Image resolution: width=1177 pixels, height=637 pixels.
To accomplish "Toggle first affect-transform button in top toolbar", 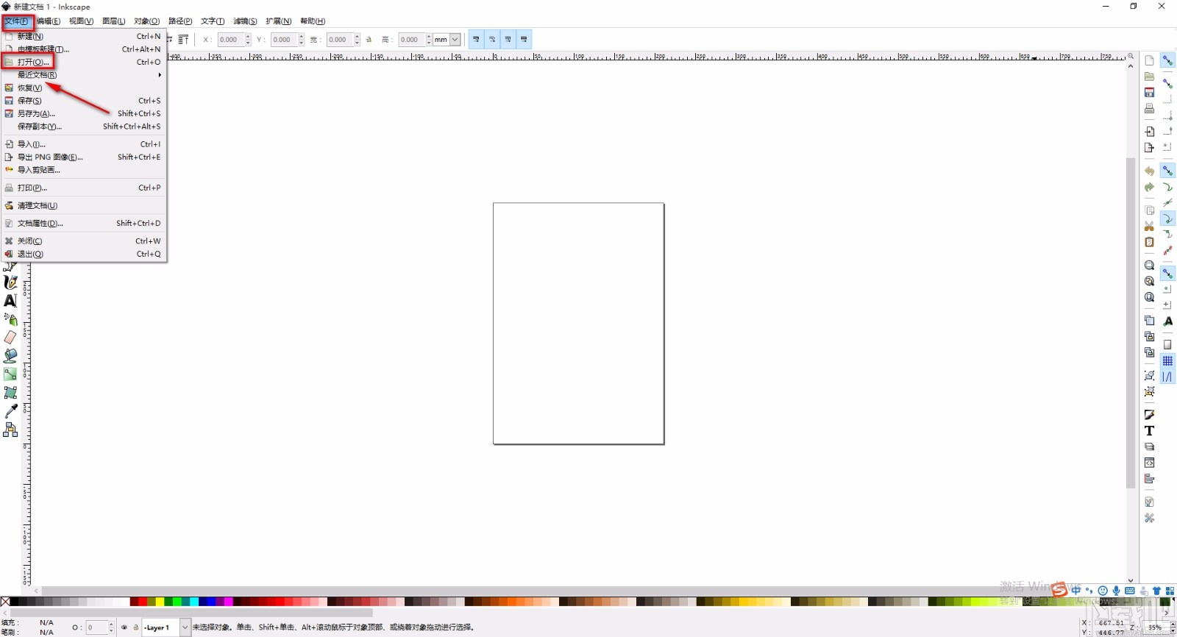I will 476,40.
